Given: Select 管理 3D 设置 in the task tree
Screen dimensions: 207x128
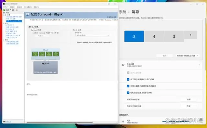Looking at the screenshot, I should pyautogui.click(x=11, y=19).
